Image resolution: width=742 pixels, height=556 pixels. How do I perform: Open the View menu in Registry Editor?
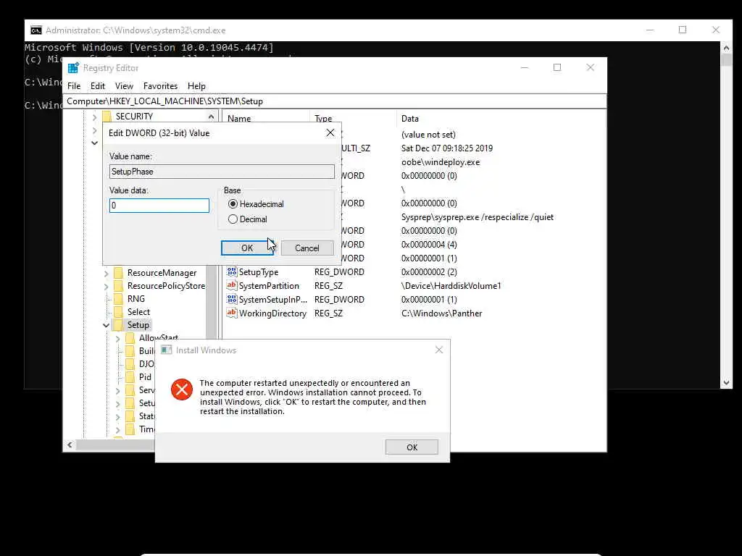click(124, 86)
